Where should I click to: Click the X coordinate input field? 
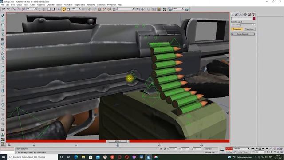173,149
